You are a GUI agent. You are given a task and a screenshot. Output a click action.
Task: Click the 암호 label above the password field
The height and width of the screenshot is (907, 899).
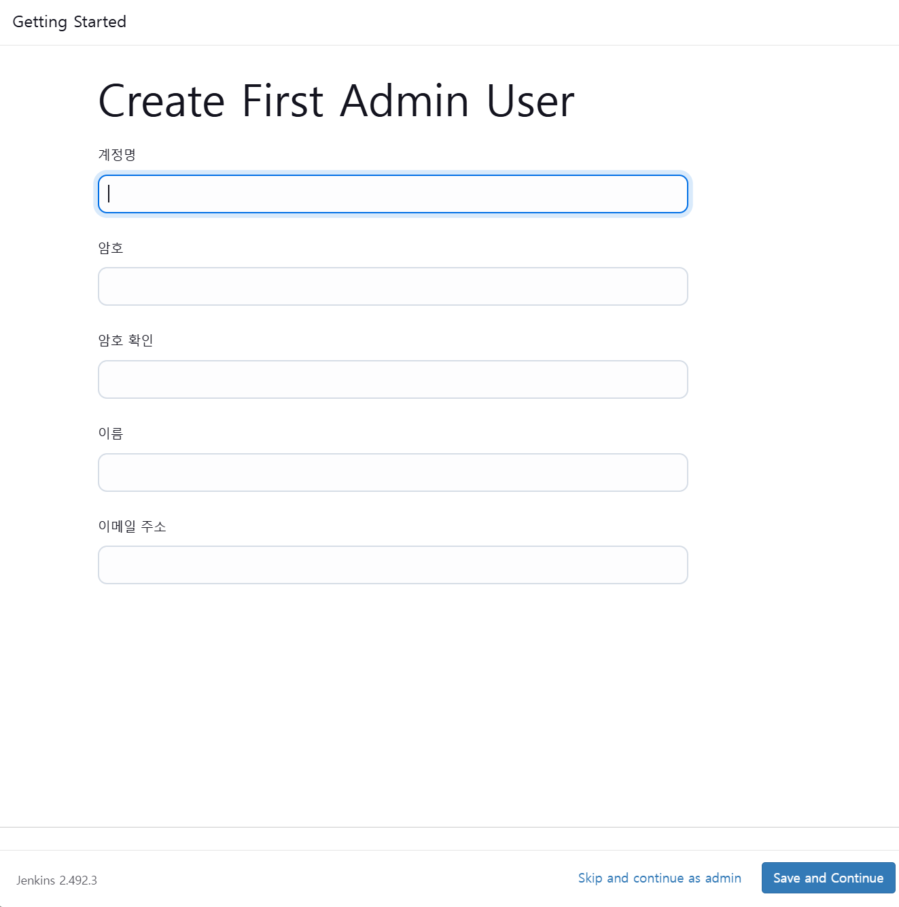point(111,248)
